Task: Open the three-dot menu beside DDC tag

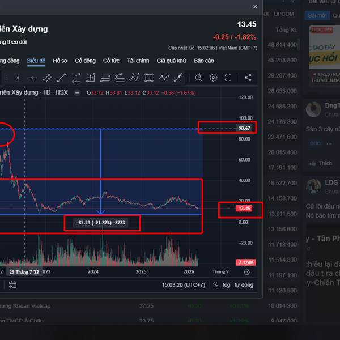Action: coord(329,143)
